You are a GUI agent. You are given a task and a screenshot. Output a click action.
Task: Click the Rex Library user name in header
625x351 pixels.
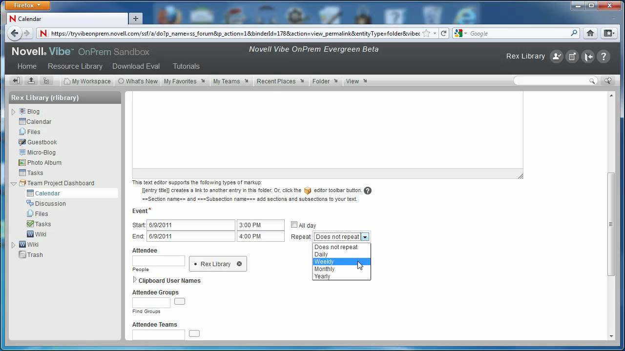coord(525,56)
